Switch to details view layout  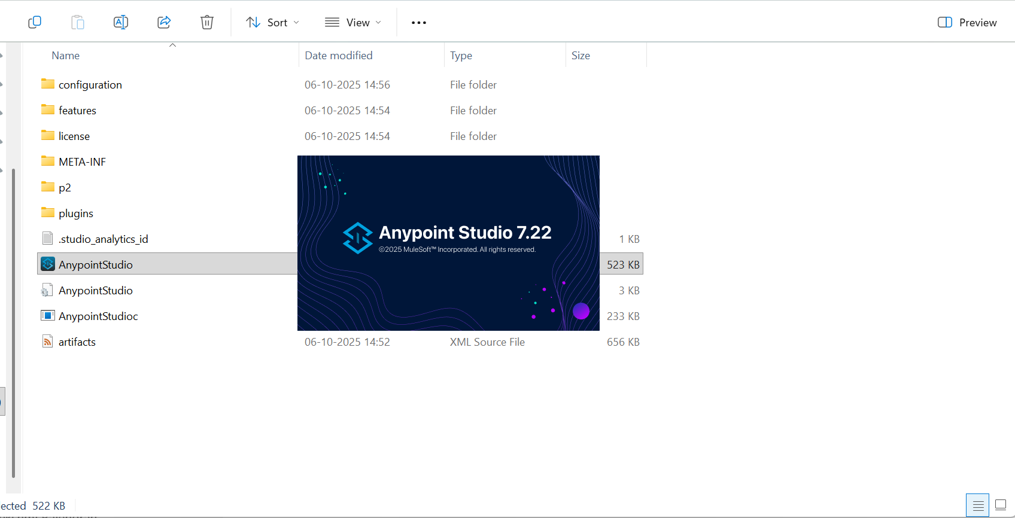click(x=978, y=505)
